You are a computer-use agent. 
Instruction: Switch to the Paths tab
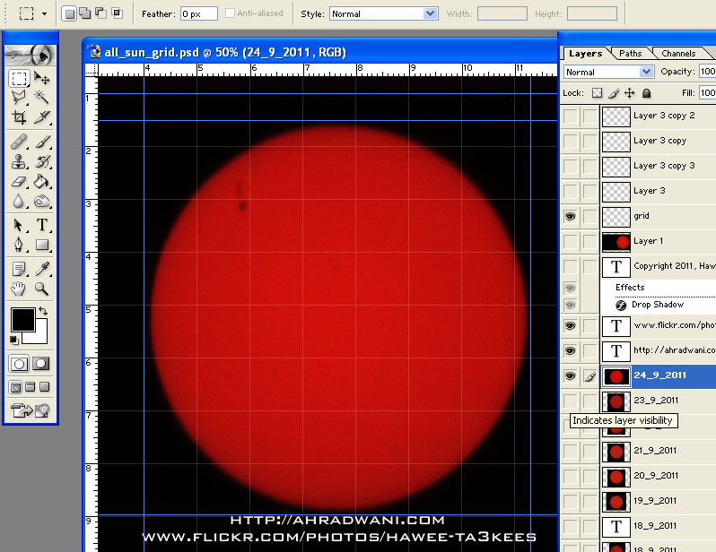tap(631, 54)
